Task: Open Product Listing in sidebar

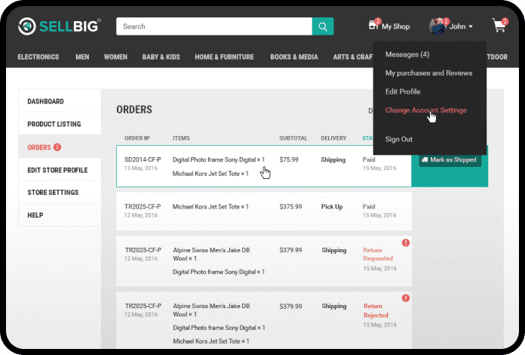Action: (x=60, y=124)
